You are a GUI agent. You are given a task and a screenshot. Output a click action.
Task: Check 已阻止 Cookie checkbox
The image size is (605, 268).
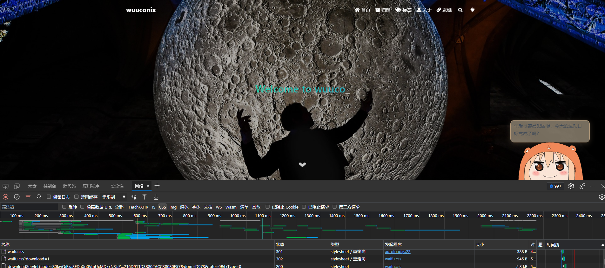267,207
